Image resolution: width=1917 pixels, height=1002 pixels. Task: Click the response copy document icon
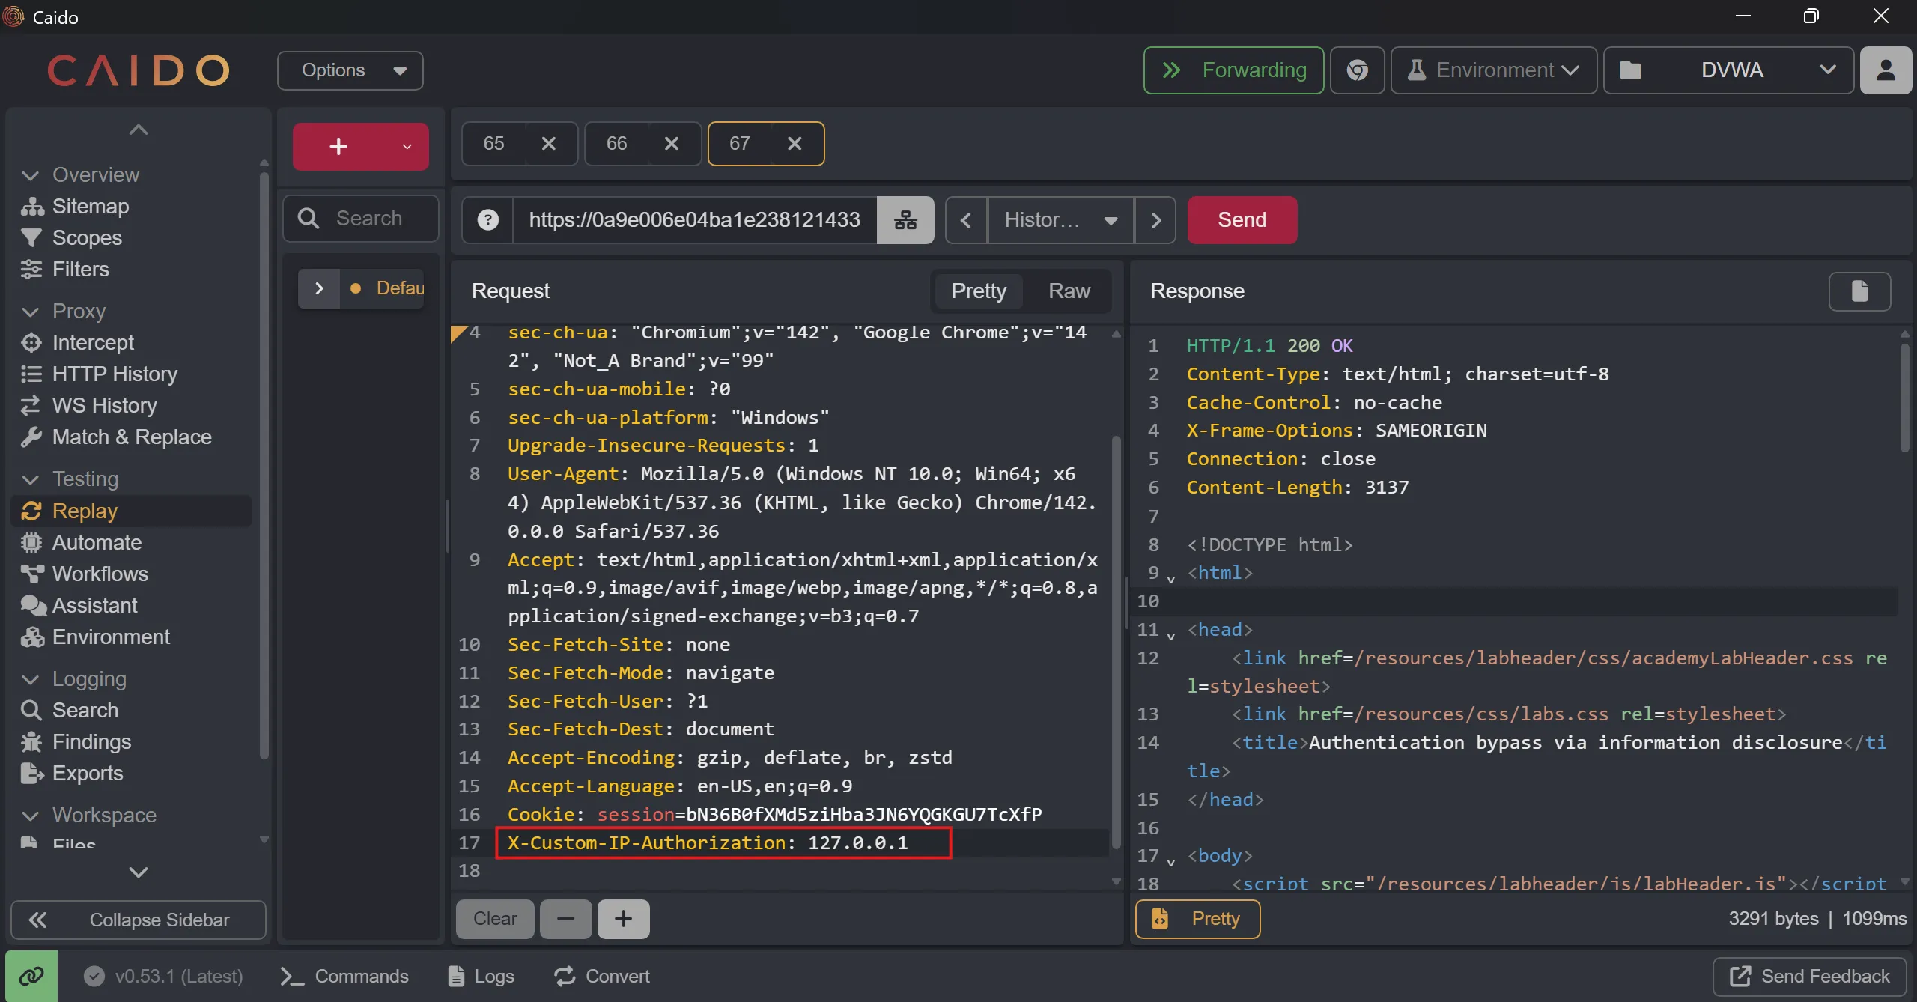1859,291
